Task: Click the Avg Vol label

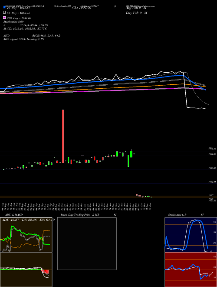Action: pyautogui.click(x=136, y=8)
